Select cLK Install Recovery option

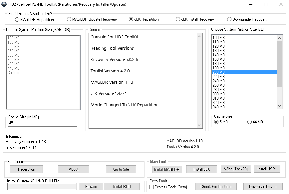click(195, 19)
